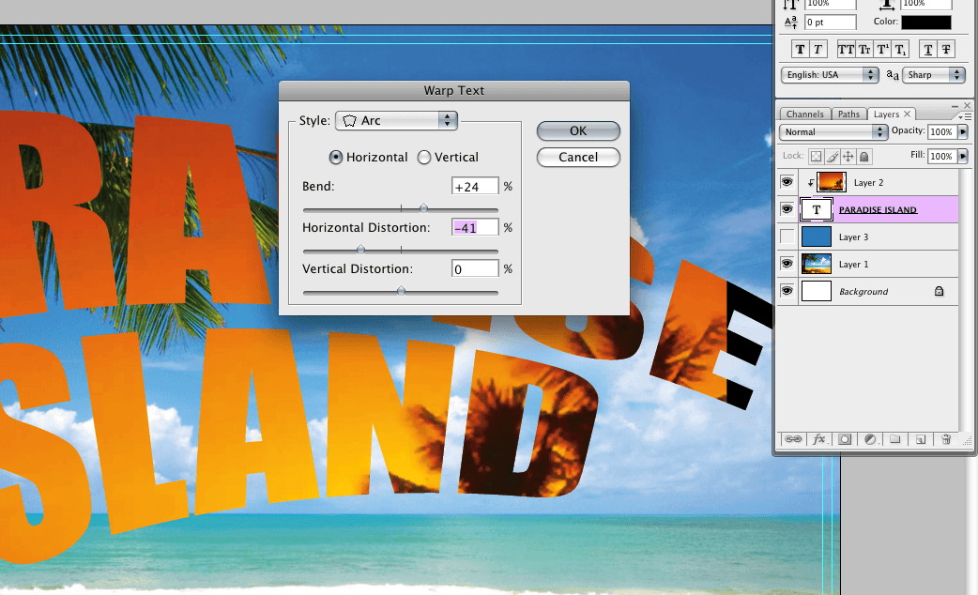Click OK in the Warp Text dialog
Screen dimensions: 978x595
(578, 131)
